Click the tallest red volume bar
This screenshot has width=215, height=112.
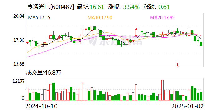click(x=162, y=90)
